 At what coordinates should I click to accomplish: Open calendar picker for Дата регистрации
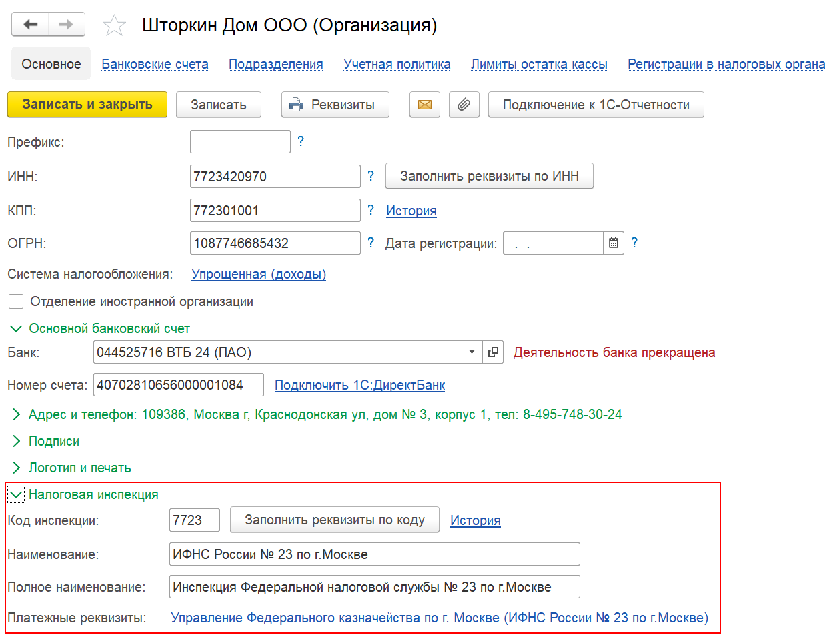click(614, 243)
